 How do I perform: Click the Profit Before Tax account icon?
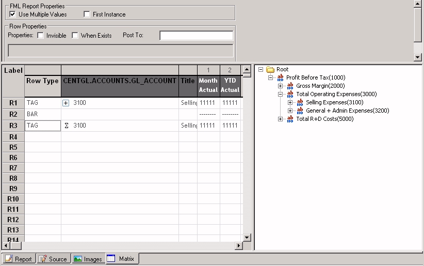pyautogui.click(x=280, y=78)
